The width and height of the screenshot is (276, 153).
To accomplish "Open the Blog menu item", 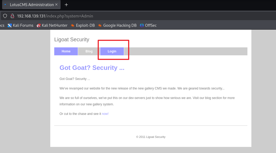I will coord(89,51).
